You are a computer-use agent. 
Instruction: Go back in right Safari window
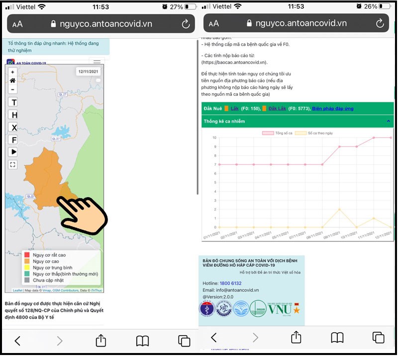point(214,338)
